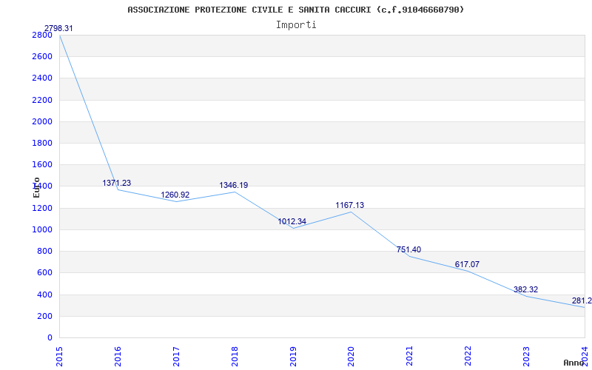Click the y-axis tick 2000
Image resolution: width=592 pixels, height=370 pixels.
tap(42, 121)
